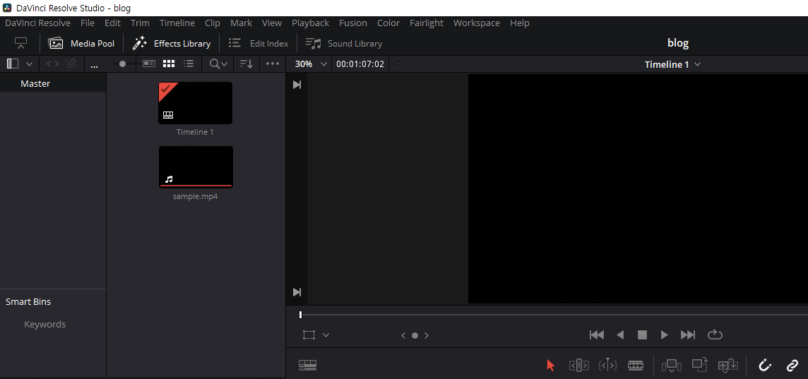Open the Mark menu

tap(241, 23)
